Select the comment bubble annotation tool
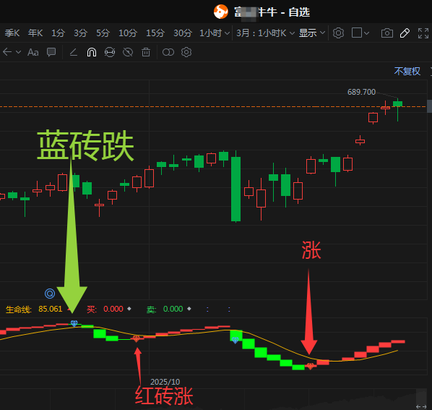The image size is (432, 410). coord(51,52)
